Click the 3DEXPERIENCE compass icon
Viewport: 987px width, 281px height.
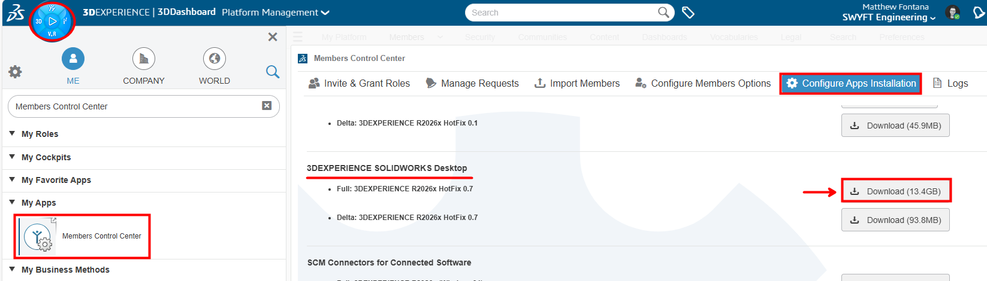point(52,22)
